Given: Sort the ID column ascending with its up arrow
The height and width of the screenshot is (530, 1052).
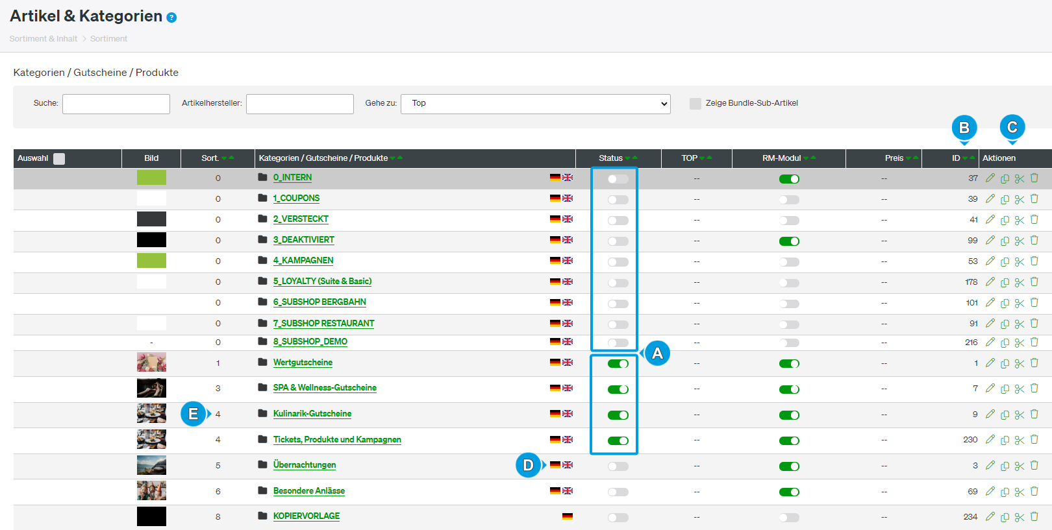Looking at the screenshot, I should pyautogui.click(x=972, y=158).
